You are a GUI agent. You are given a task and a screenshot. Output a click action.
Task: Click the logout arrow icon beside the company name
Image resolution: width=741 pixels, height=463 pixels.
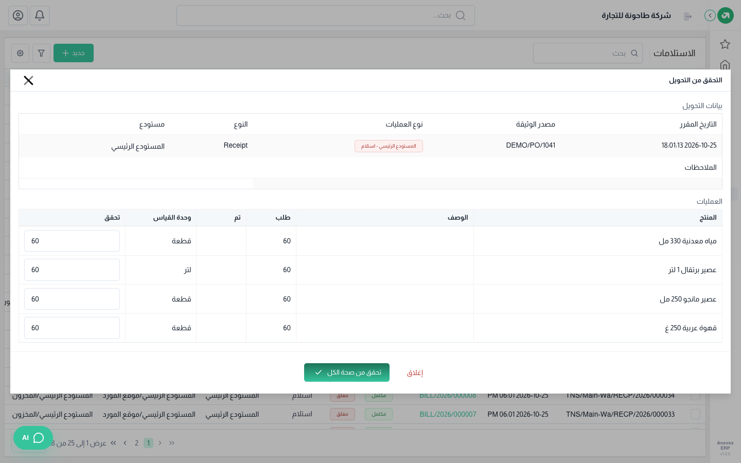(687, 16)
